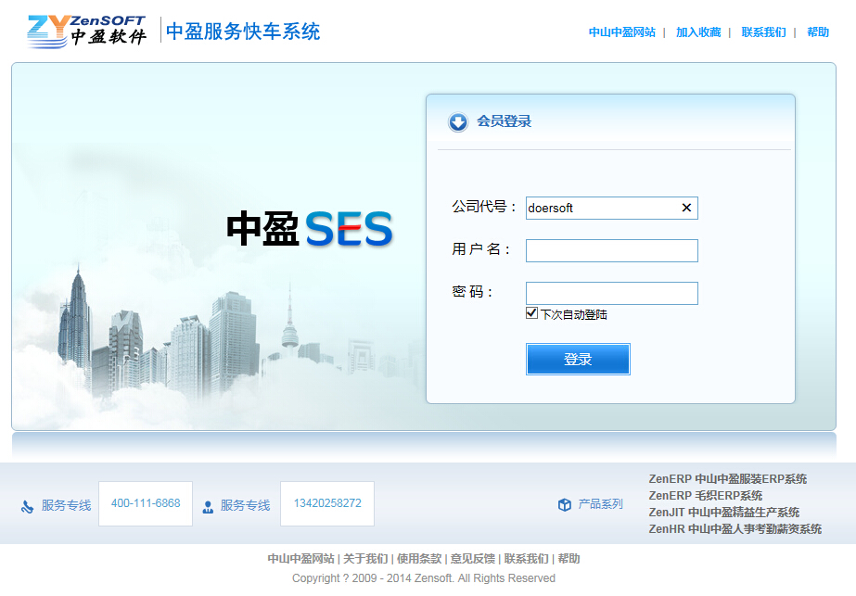Image resolution: width=856 pixels, height=596 pixels.
Task: Click the 400-111-6868 service hotline number
Action: click(x=146, y=503)
